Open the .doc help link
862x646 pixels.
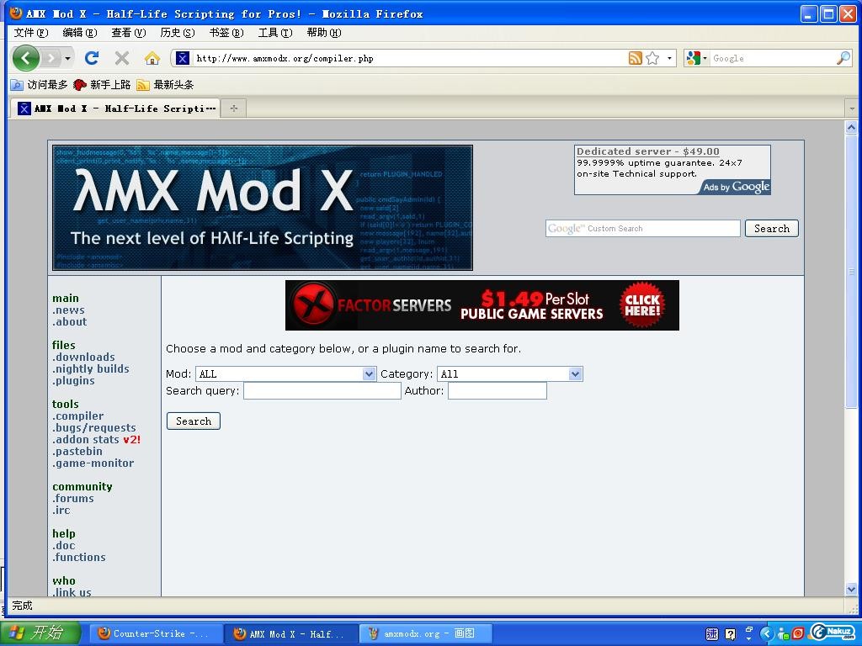pyautogui.click(x=64, y=545)
